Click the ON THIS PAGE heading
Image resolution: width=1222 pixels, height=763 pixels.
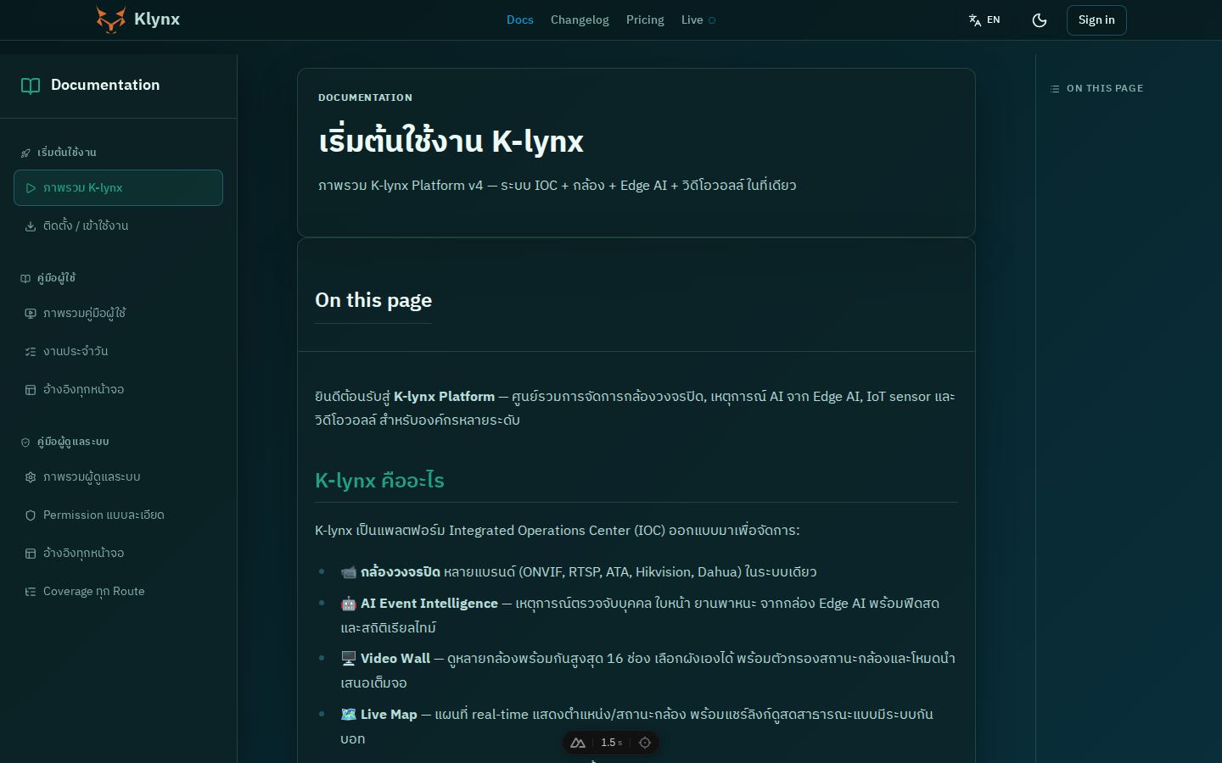[x=1105, y=88]
